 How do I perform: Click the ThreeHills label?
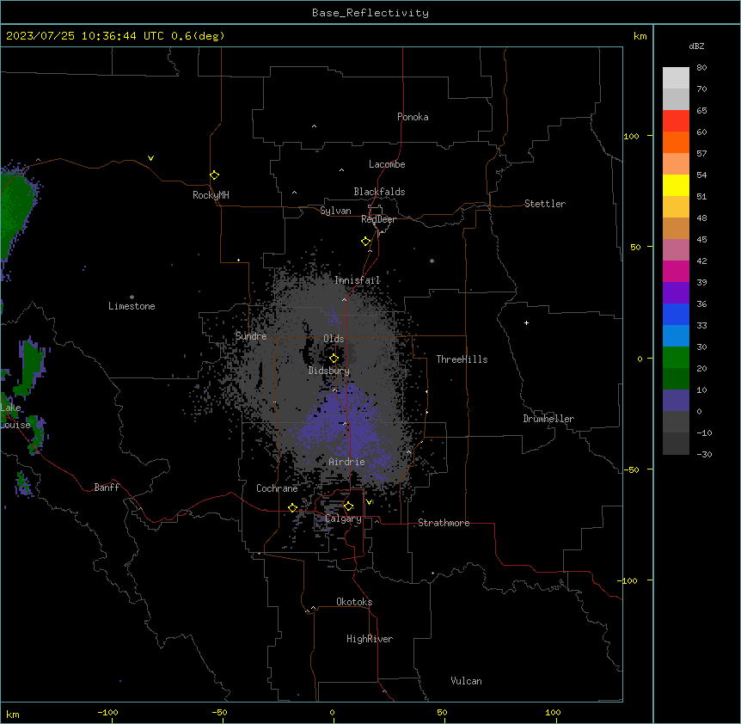point(462,359)
